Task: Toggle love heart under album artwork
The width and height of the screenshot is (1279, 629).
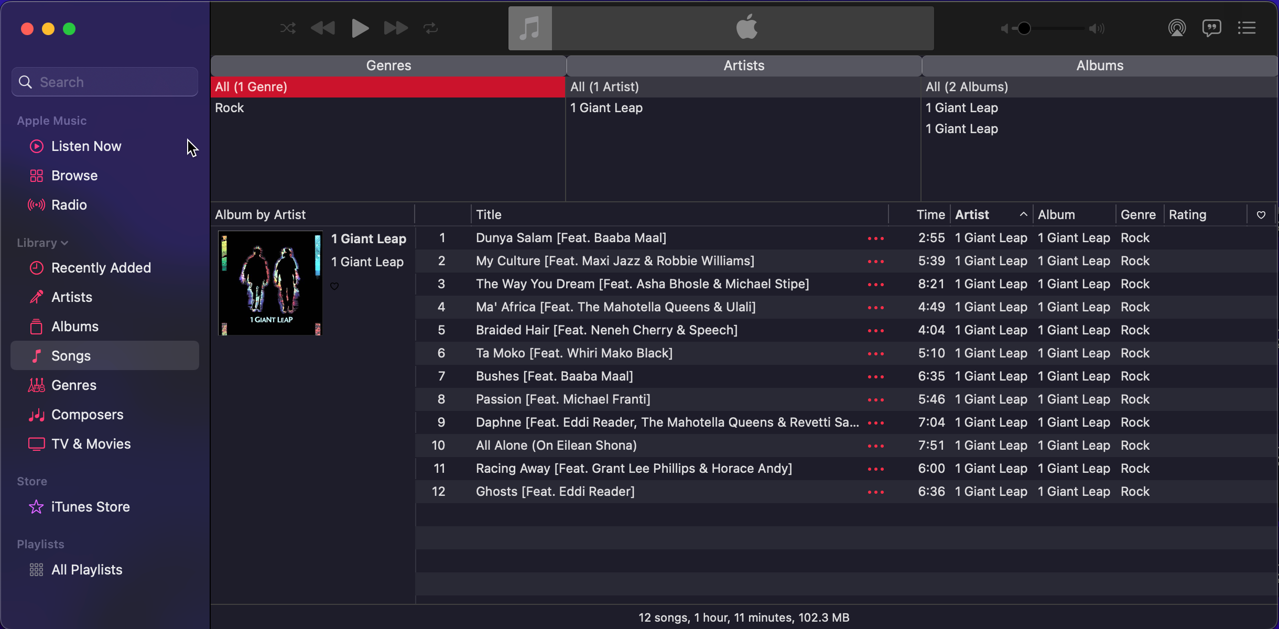Action: pyautogui.click(x=334, y=286)
